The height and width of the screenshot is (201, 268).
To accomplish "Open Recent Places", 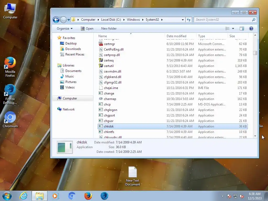I will (75, 54).
